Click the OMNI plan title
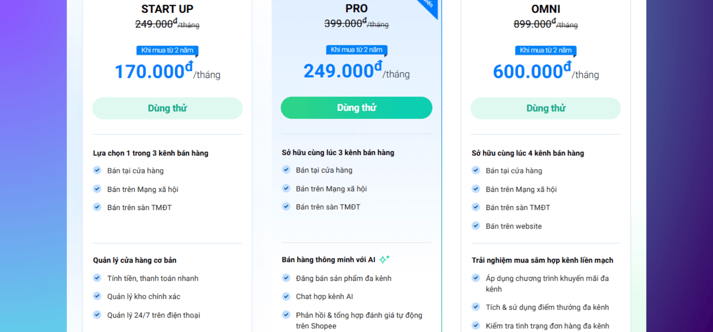 546,9
